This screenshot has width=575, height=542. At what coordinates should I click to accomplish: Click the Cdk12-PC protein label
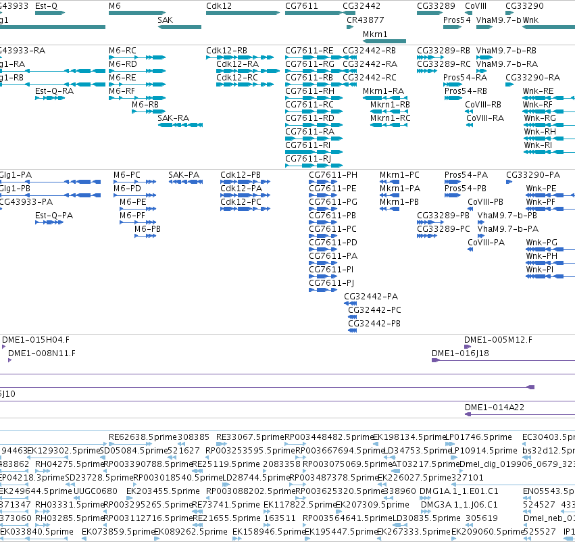point(241,202)
